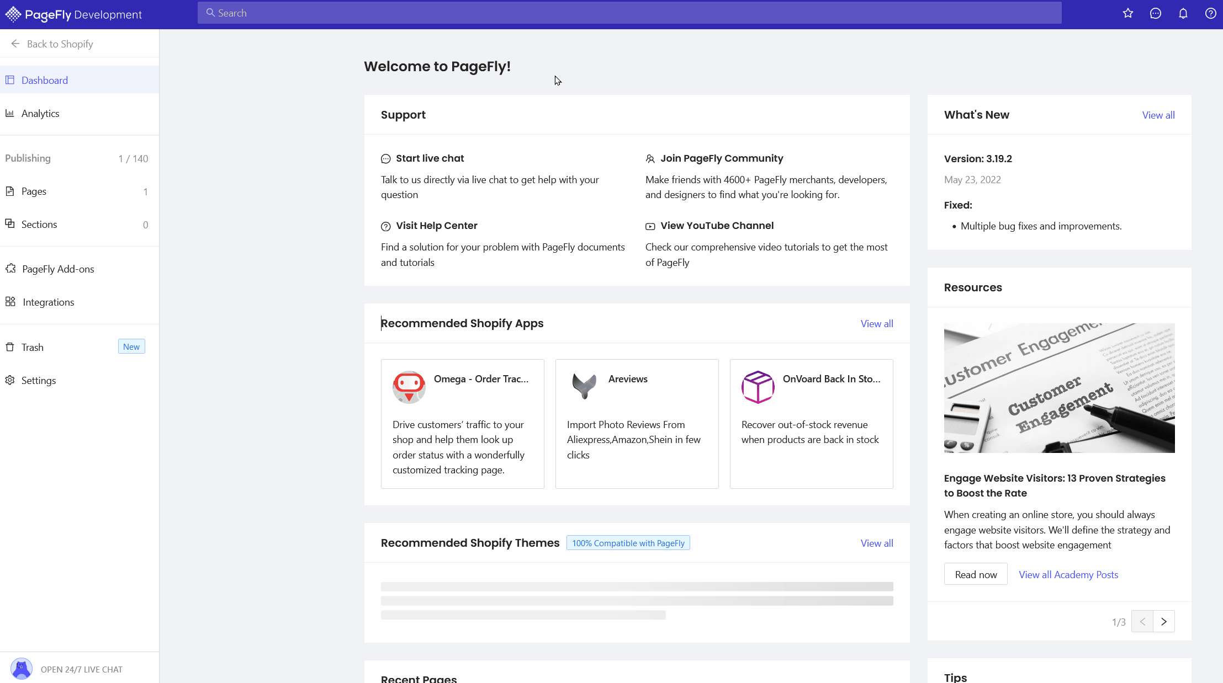Click the Start live chat bubble icon

pos(386,159)
